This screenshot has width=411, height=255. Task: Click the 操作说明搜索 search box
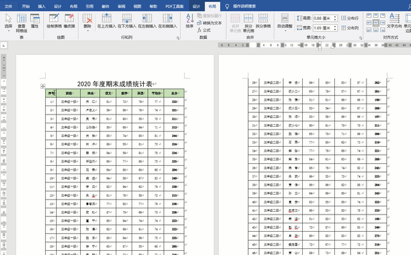[x=245, y=6]
